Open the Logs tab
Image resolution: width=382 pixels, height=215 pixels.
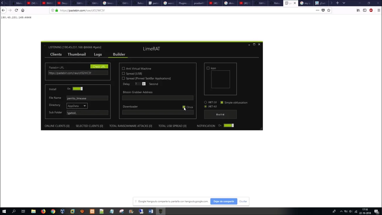98,54
